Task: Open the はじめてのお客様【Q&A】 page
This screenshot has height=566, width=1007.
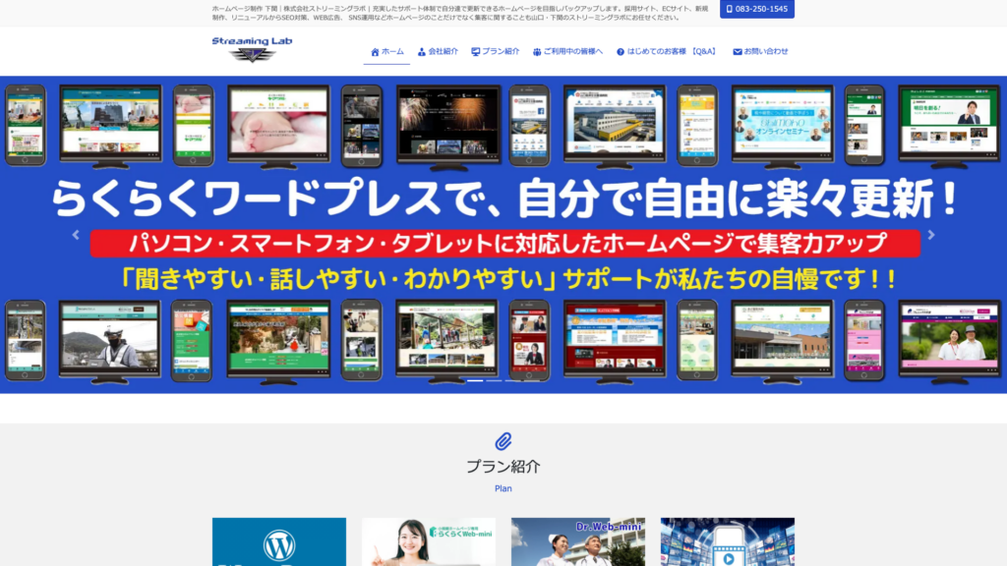Action: coord(672,52)
